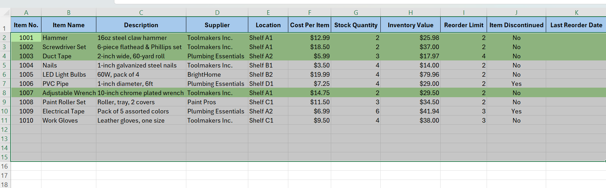Select the cell containing item number 1001

(x=26, y=38)
